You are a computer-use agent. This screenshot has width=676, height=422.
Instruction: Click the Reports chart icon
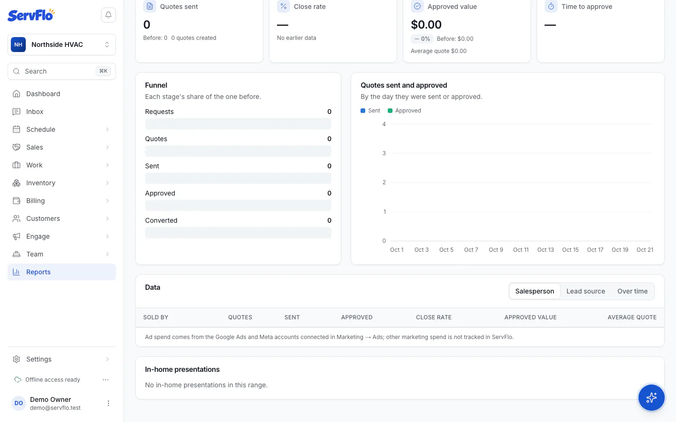[16, 272]
